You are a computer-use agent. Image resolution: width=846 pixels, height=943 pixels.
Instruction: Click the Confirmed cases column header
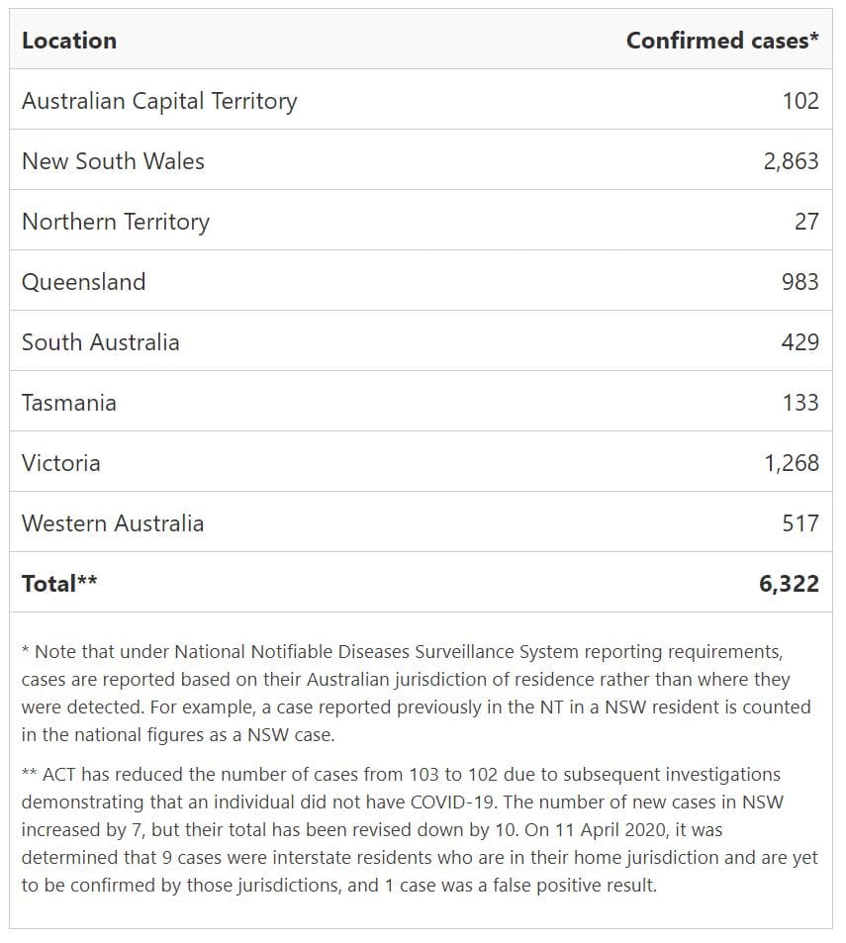click(x=722, y=41)
